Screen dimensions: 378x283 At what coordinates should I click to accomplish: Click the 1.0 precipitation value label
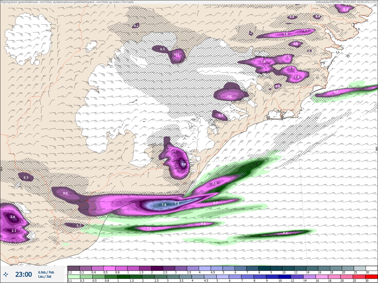coord(149,229)
